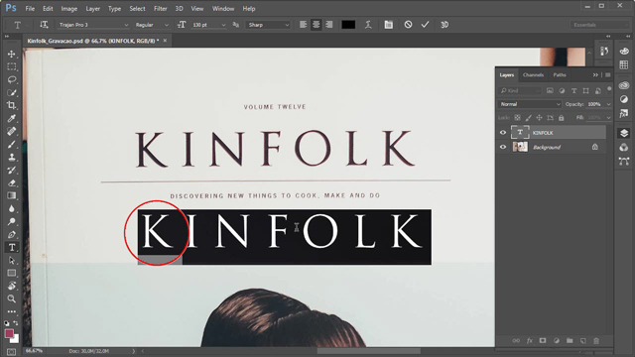Select the Eraser tool

click(x=11, y=182)
